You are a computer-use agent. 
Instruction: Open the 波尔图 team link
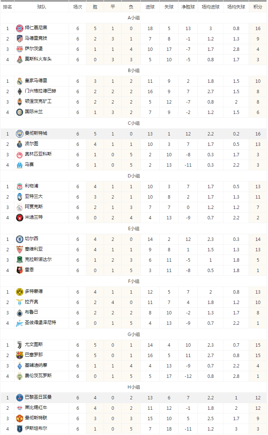(31, 144)
